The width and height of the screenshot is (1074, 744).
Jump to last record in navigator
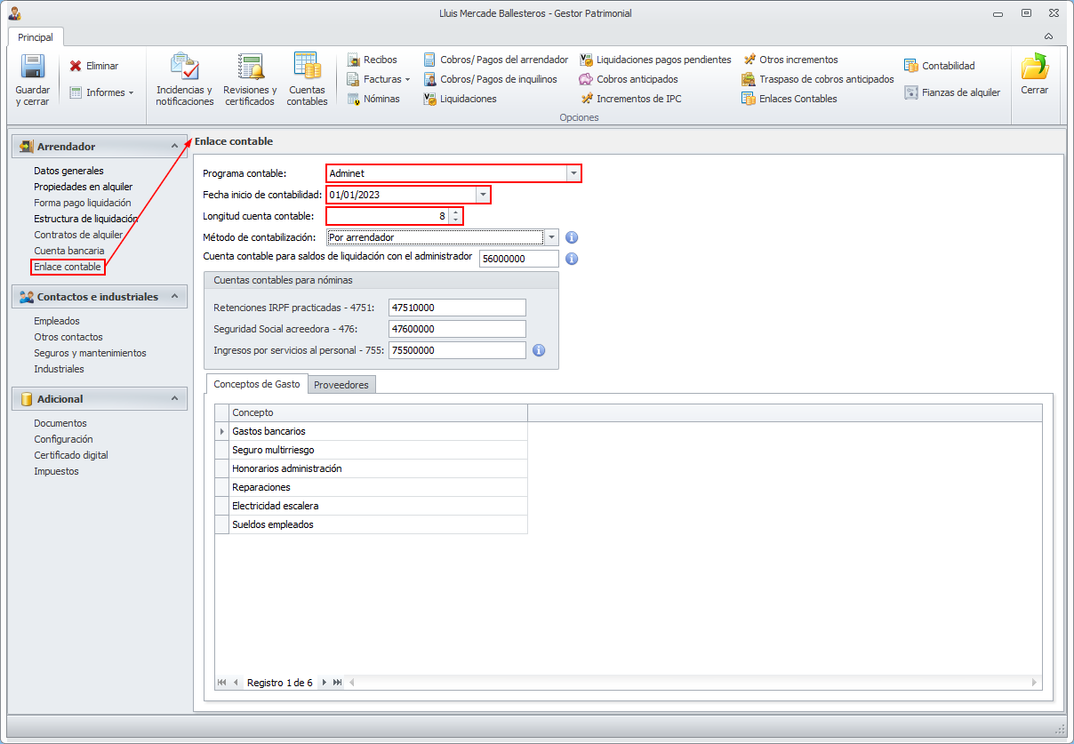tap(338, 683)
